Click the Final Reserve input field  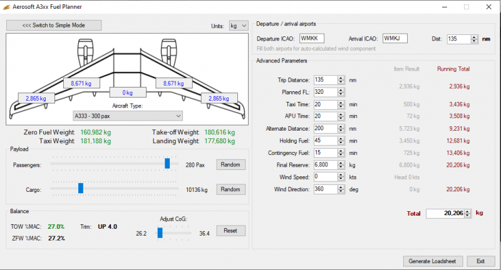pyautogui.click(x=325, y=165)
